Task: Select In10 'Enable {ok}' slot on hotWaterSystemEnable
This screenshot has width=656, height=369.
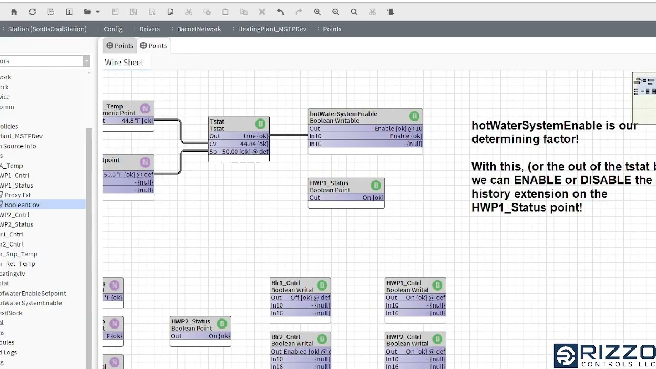Action: click(365, 136)
